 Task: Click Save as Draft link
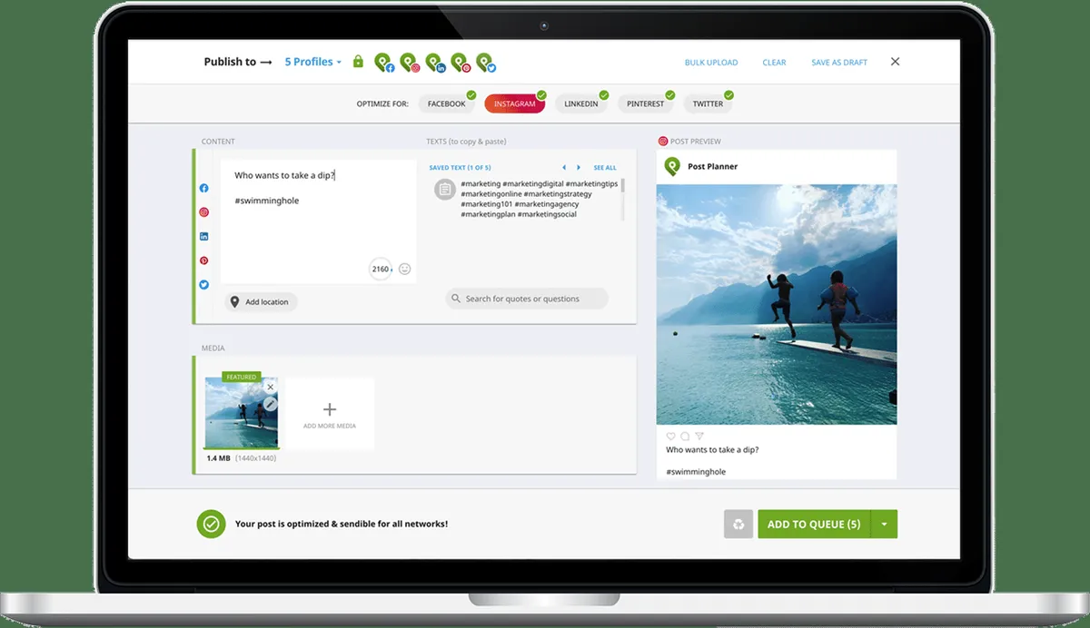[x=839, y=63]
